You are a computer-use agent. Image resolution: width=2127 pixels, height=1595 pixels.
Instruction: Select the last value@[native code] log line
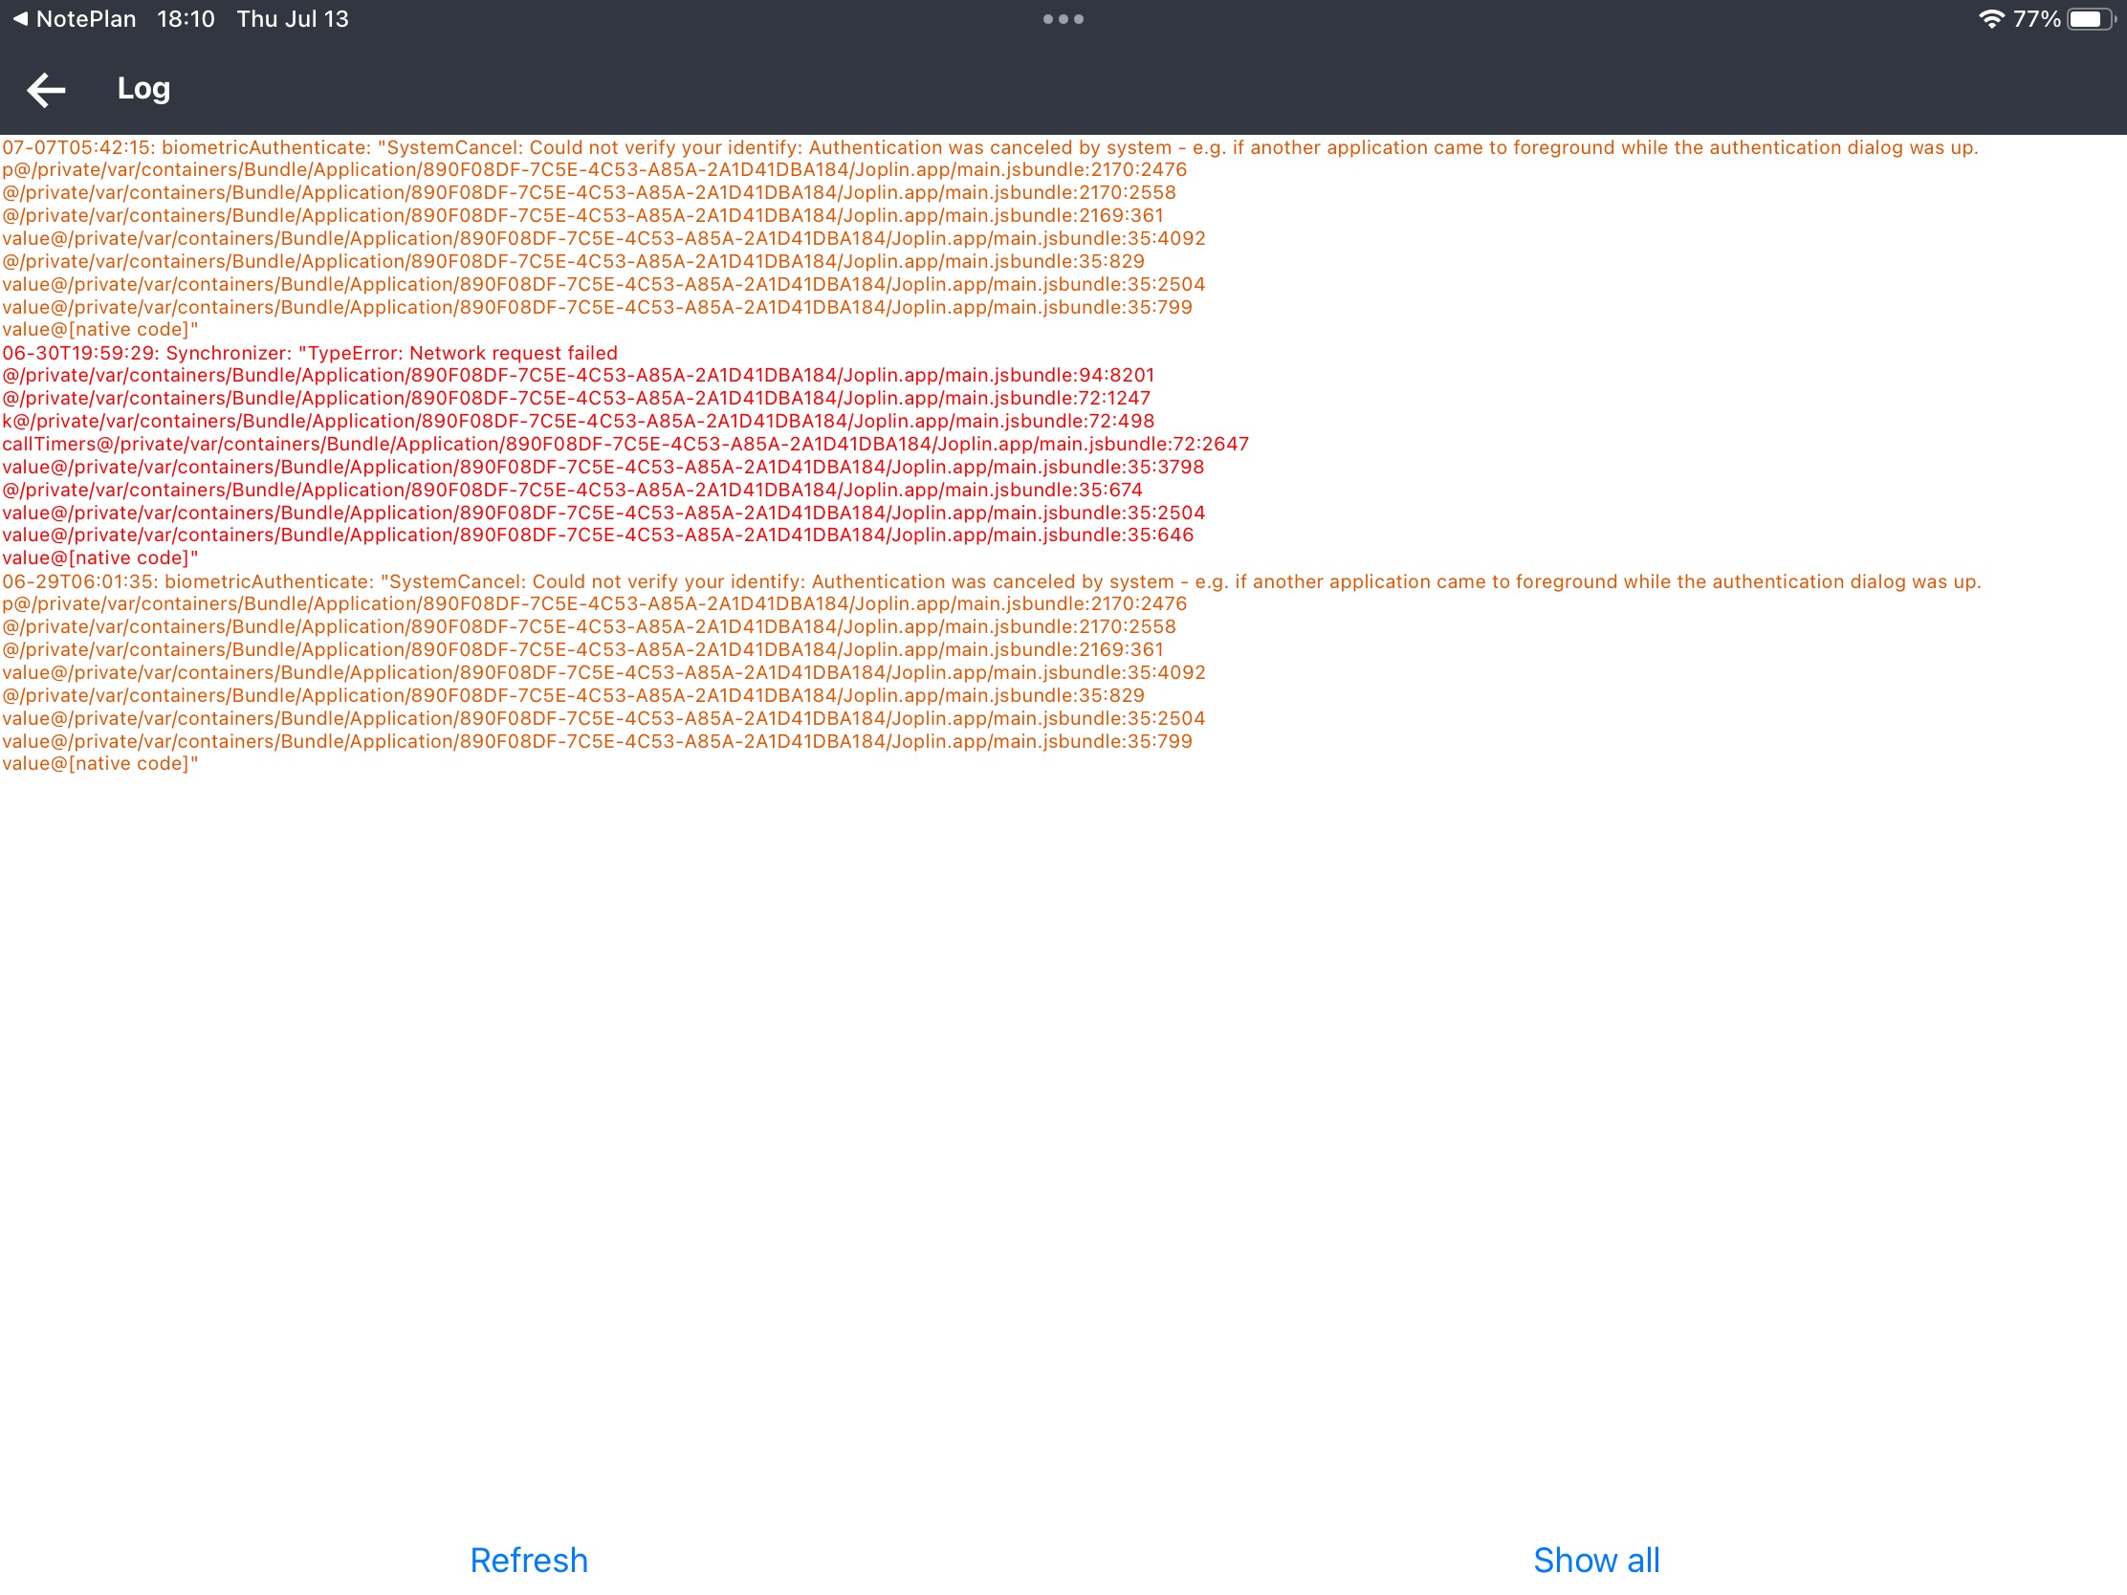(x=99, y=762)
